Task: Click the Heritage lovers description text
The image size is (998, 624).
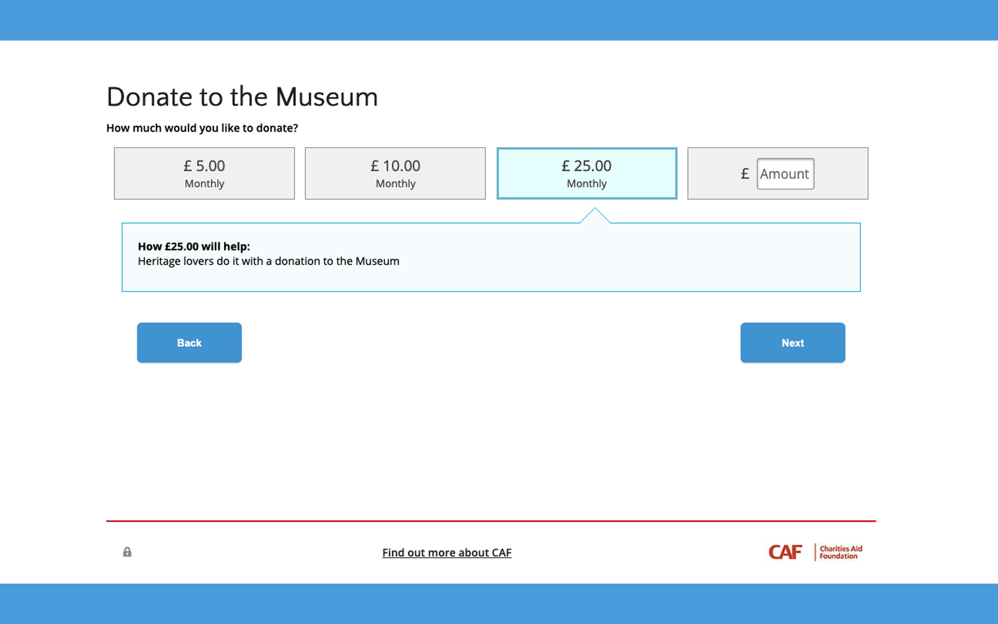Action: pyautogui.click(x=268, y=261)
